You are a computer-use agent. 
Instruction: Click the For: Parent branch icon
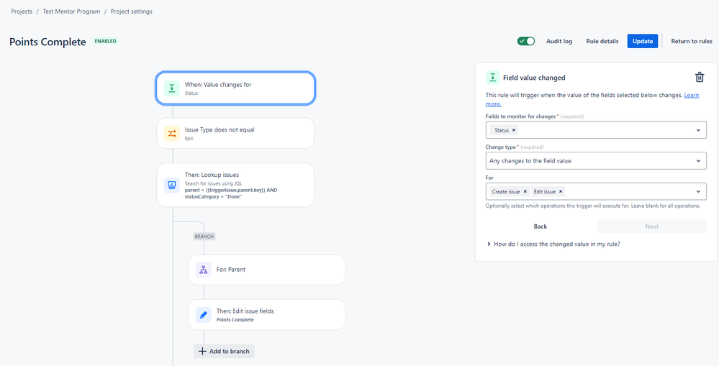point(203,270)
